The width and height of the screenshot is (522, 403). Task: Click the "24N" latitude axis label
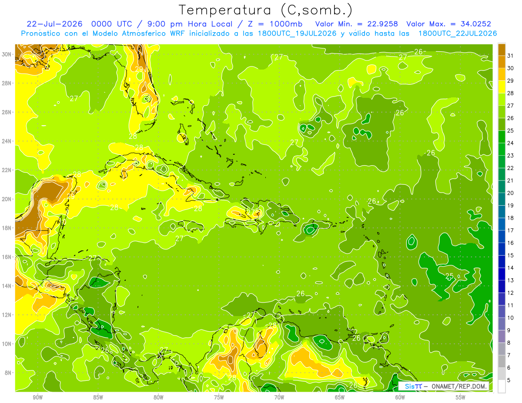click(7, 141)
